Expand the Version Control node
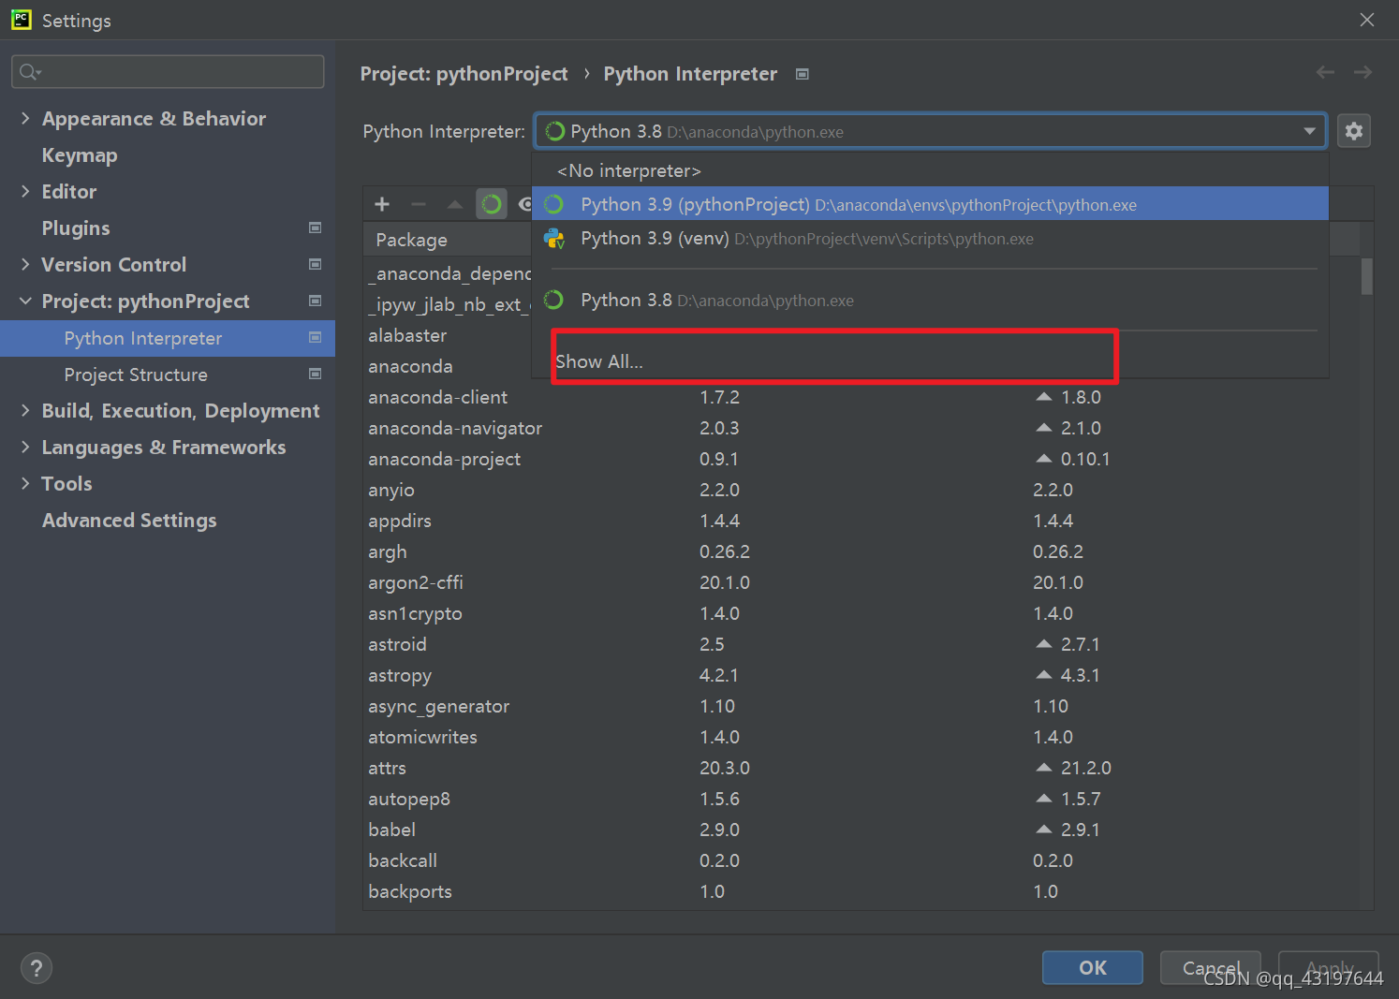The image size is (1399, 999). pos(25,264)
